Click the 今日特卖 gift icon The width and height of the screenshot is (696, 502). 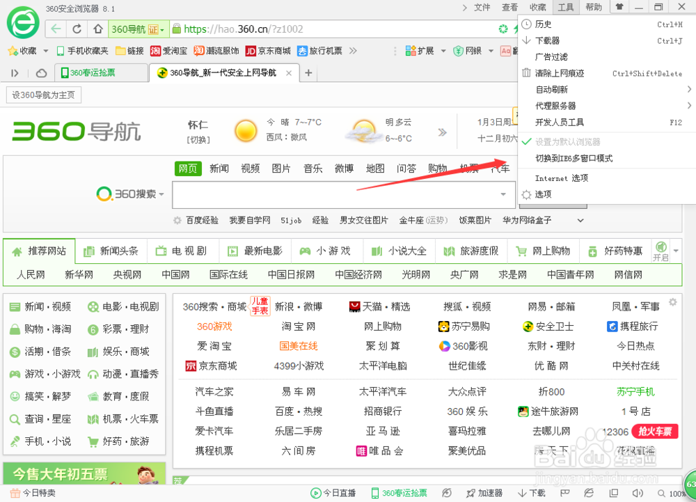[15, 493]
